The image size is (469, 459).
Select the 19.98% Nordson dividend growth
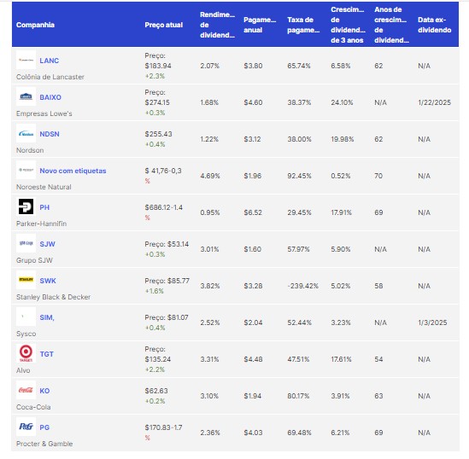click(343, 139)
